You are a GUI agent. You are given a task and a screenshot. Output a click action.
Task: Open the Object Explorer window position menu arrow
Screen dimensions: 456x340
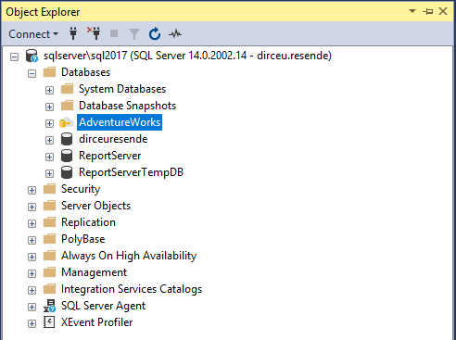412,11
